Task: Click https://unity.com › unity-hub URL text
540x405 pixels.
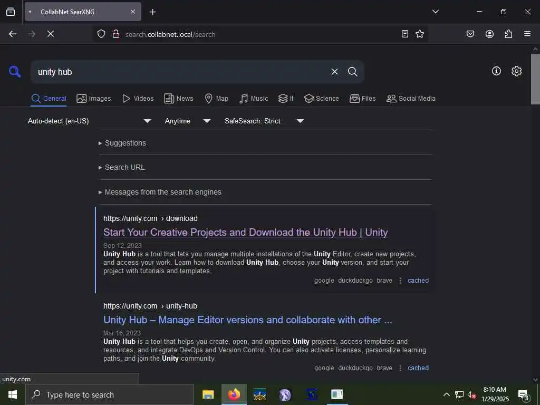Action: point(150,306)
